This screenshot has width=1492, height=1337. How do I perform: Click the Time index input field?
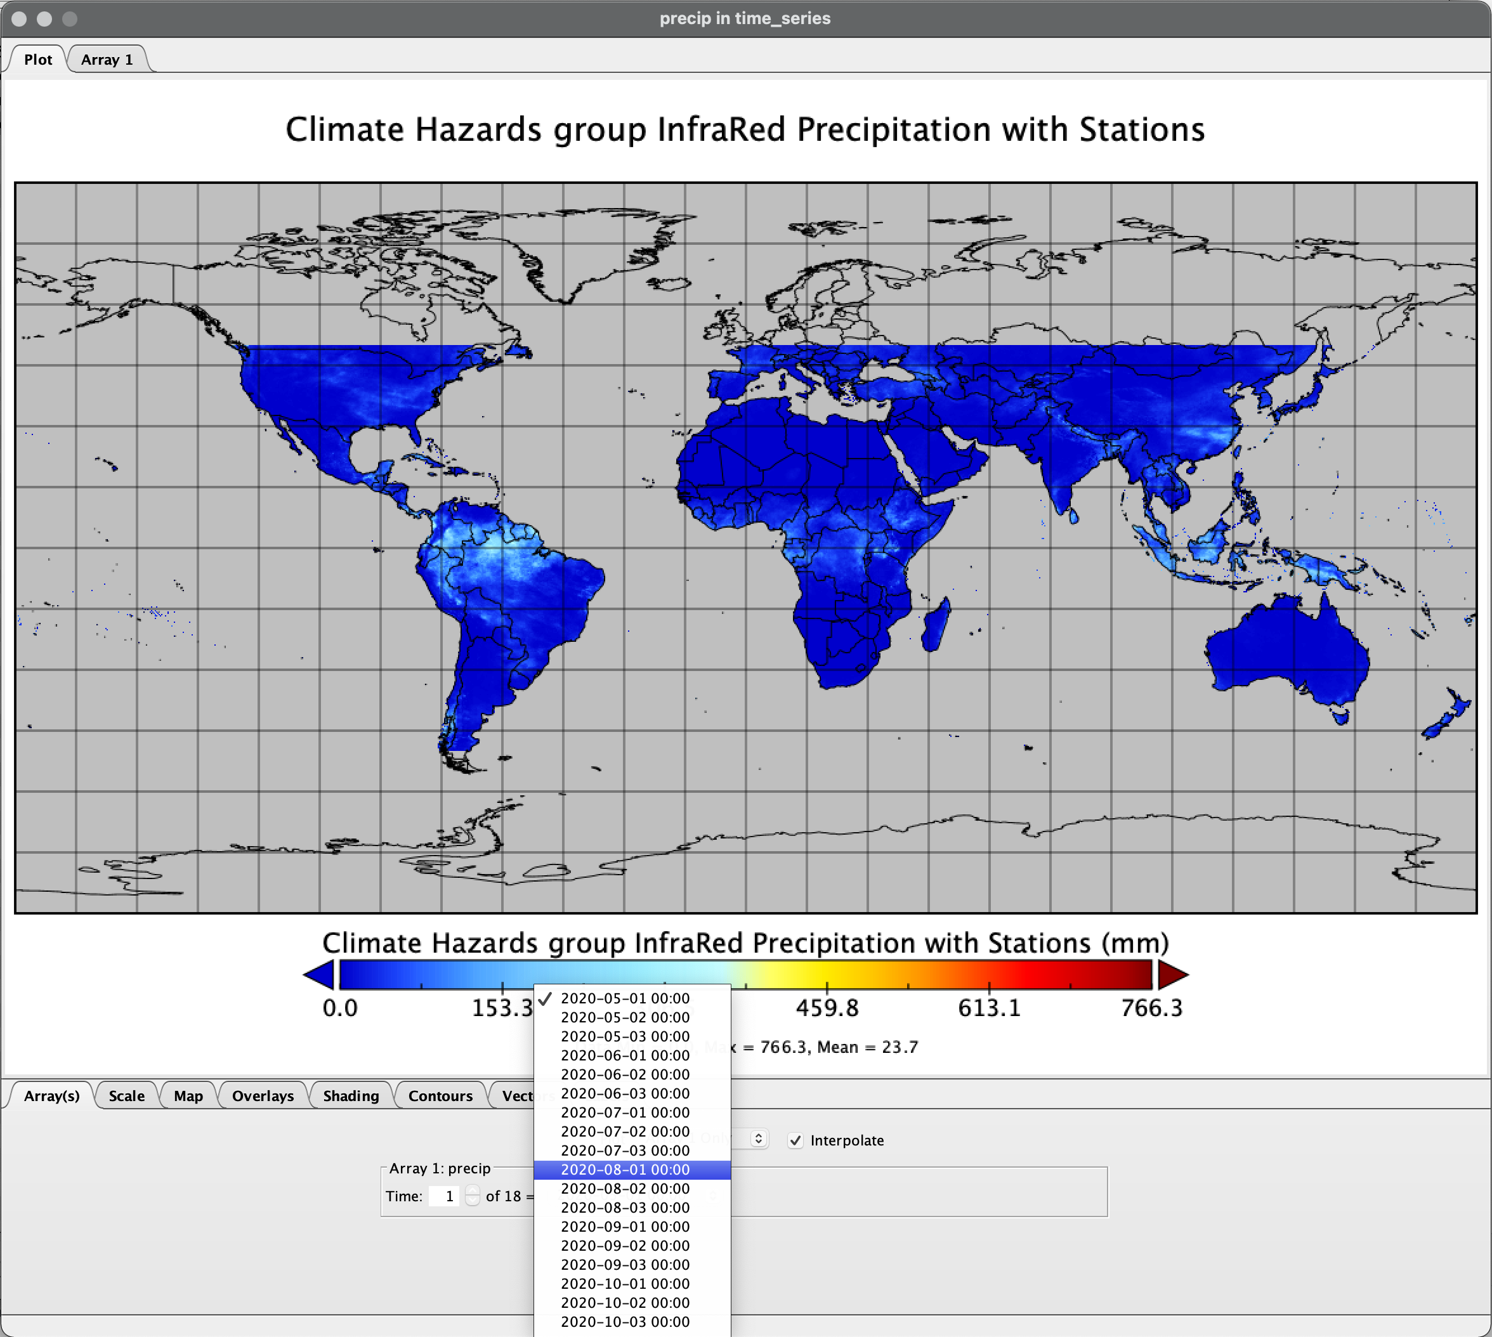tap(445, 1196)
